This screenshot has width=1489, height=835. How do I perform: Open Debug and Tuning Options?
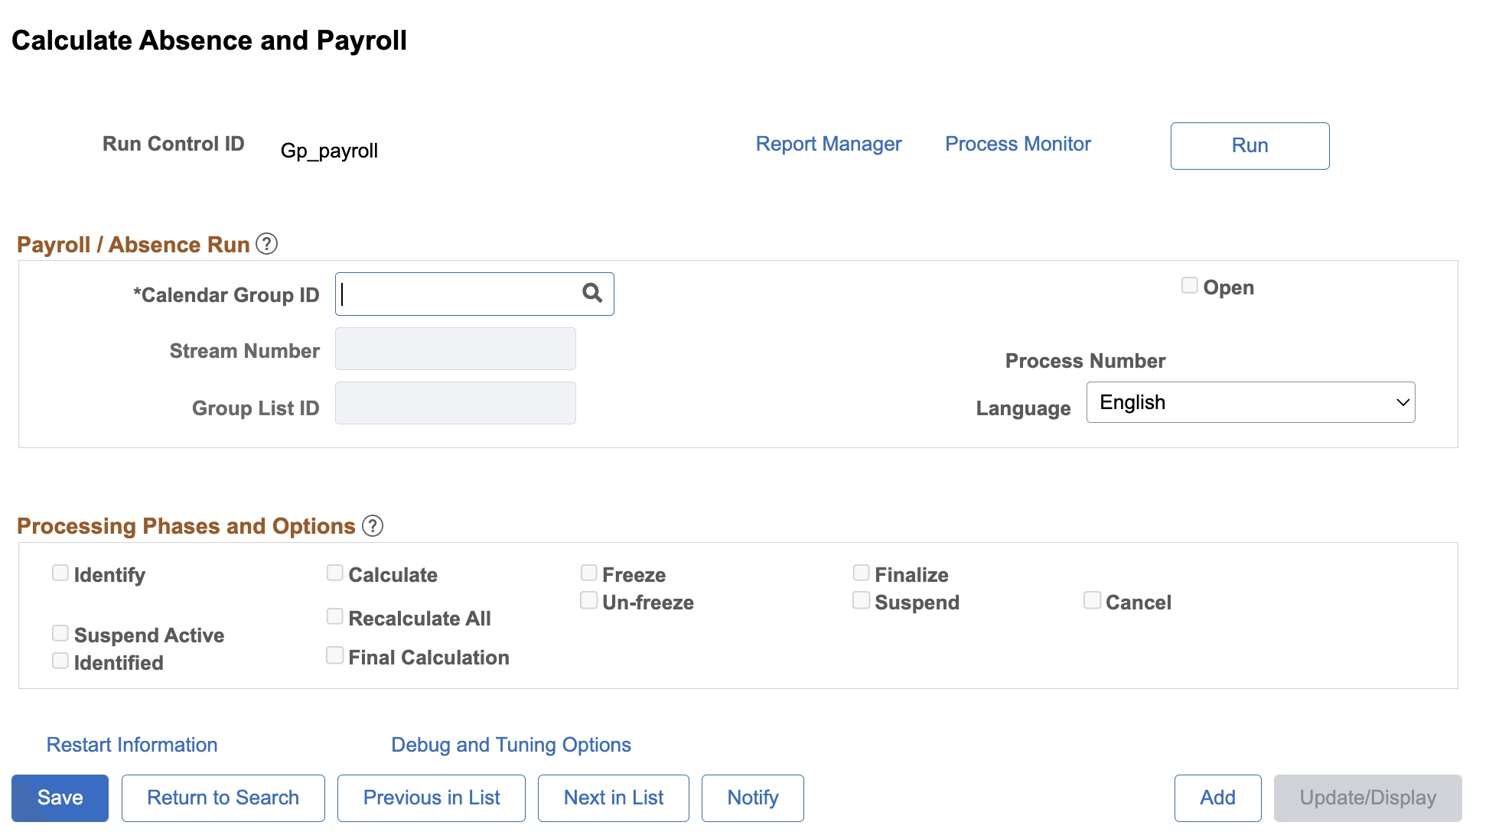(510, 744)
